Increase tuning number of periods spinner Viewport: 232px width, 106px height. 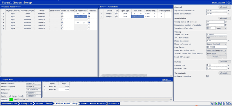pyautogui.click(x=226, y=21)
